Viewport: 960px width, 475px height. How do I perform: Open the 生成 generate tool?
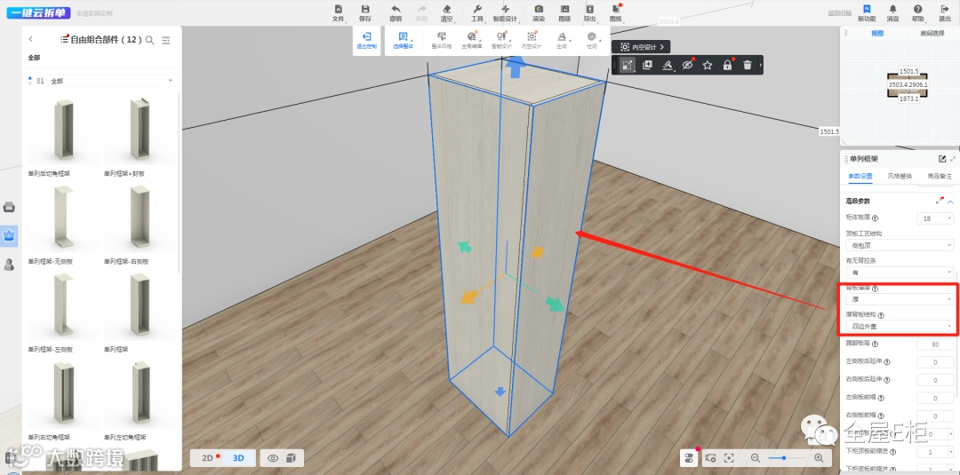(x=562, y=40)
